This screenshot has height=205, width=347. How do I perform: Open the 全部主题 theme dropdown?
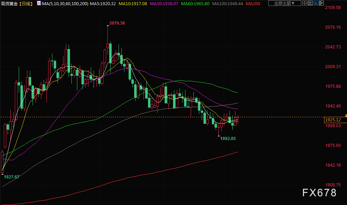285,3
